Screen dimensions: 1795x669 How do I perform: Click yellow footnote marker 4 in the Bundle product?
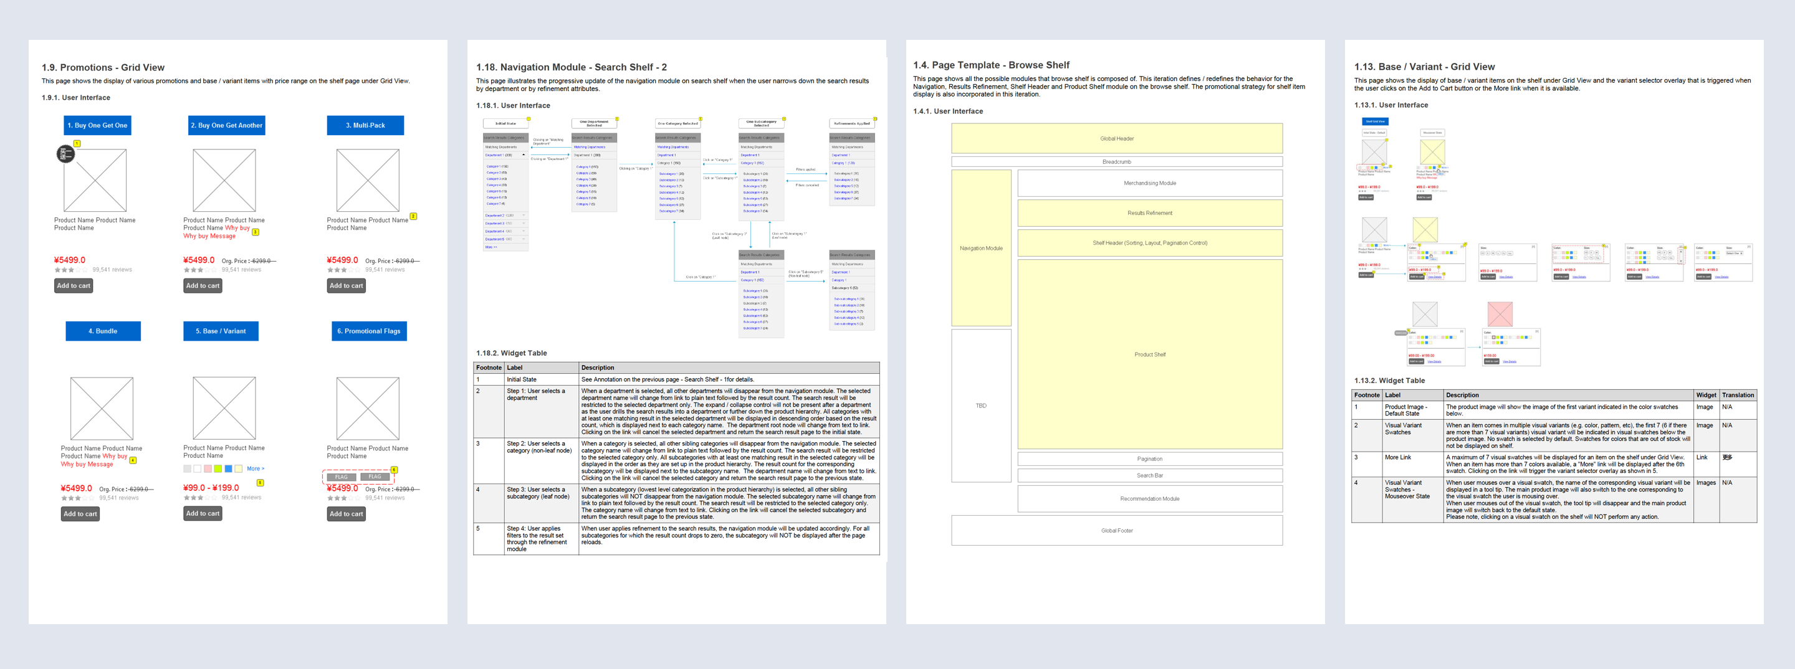[133, 460]
